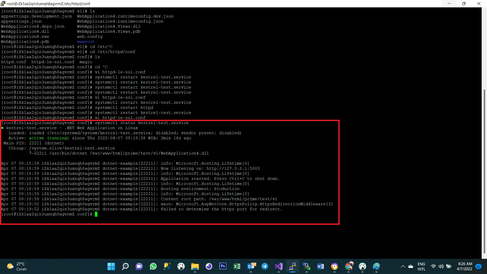487x274 pixels.
Task: Open Telegram from the taskbar
Action: click(x=265, y=266)
